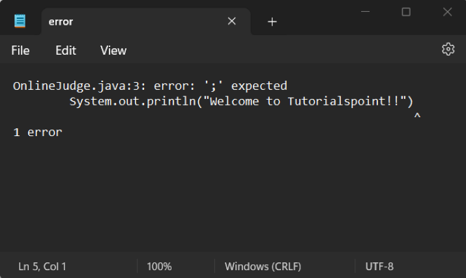This screenshot has height=278, width=466.
Task: Maximize the Notepad window
Action: pos(406,12)
